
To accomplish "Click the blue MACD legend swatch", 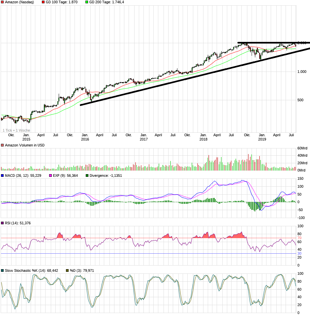I will [2, 175].
